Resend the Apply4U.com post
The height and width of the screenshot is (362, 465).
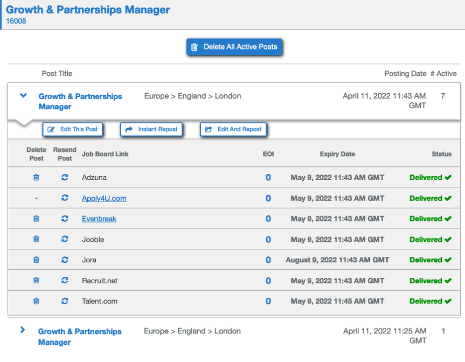tap(65, 198)
